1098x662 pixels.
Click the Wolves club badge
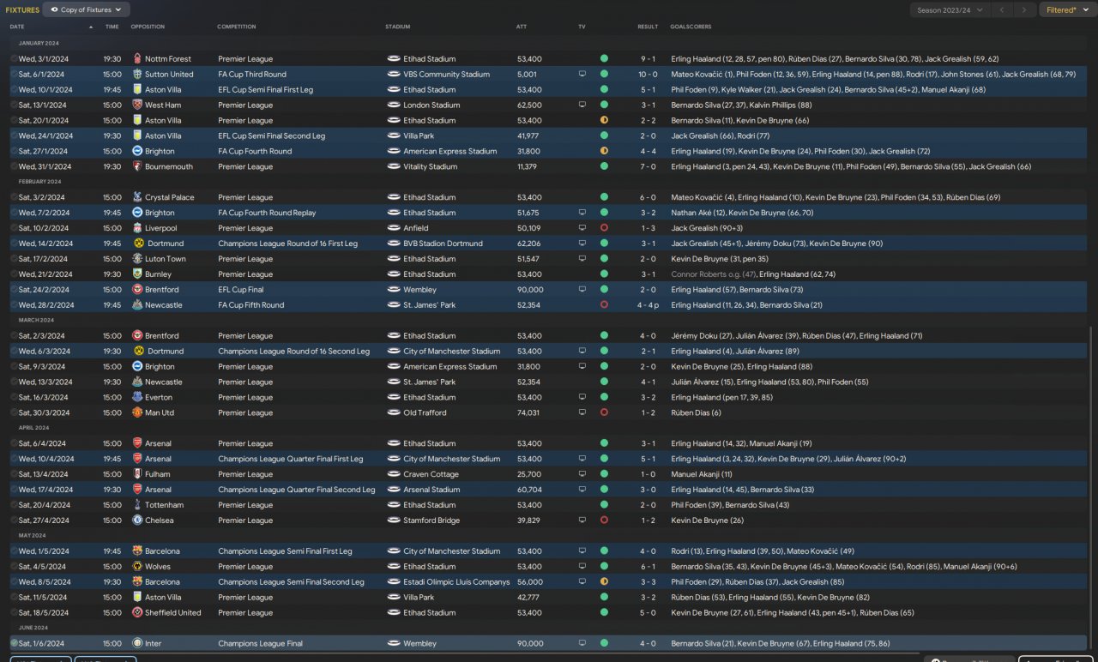click(x=137, y=567)
